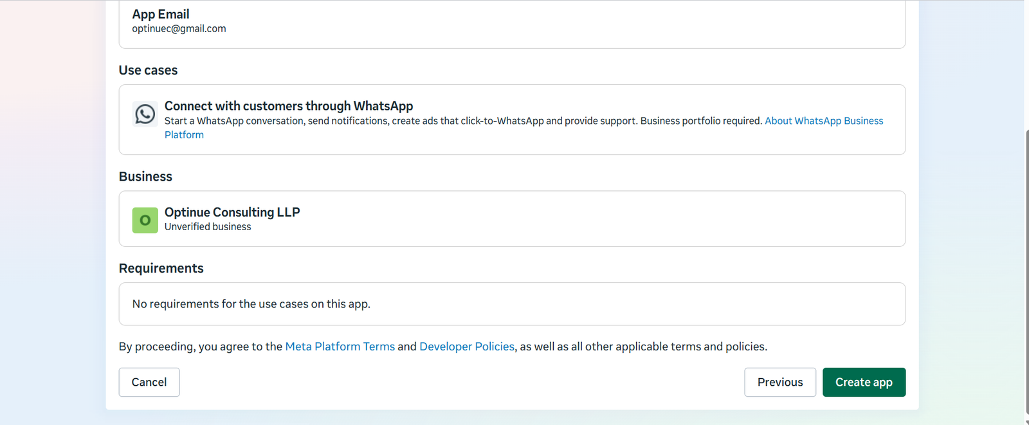Select the optinuec@gmail.com email text
The width and height of the screenshot is (1029, 425).
coord(179,29)
